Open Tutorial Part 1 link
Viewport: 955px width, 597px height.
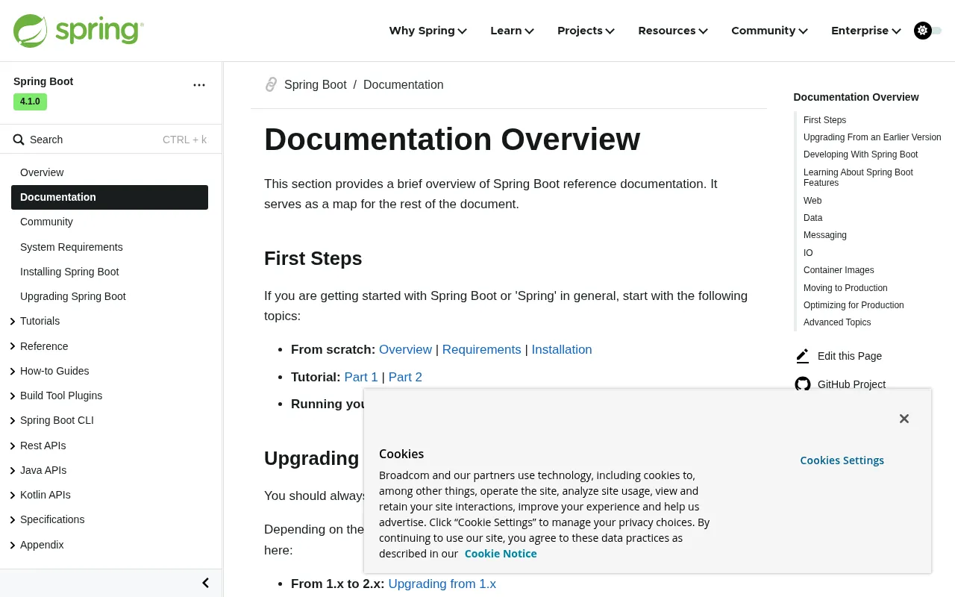click(x=361, y=377)
